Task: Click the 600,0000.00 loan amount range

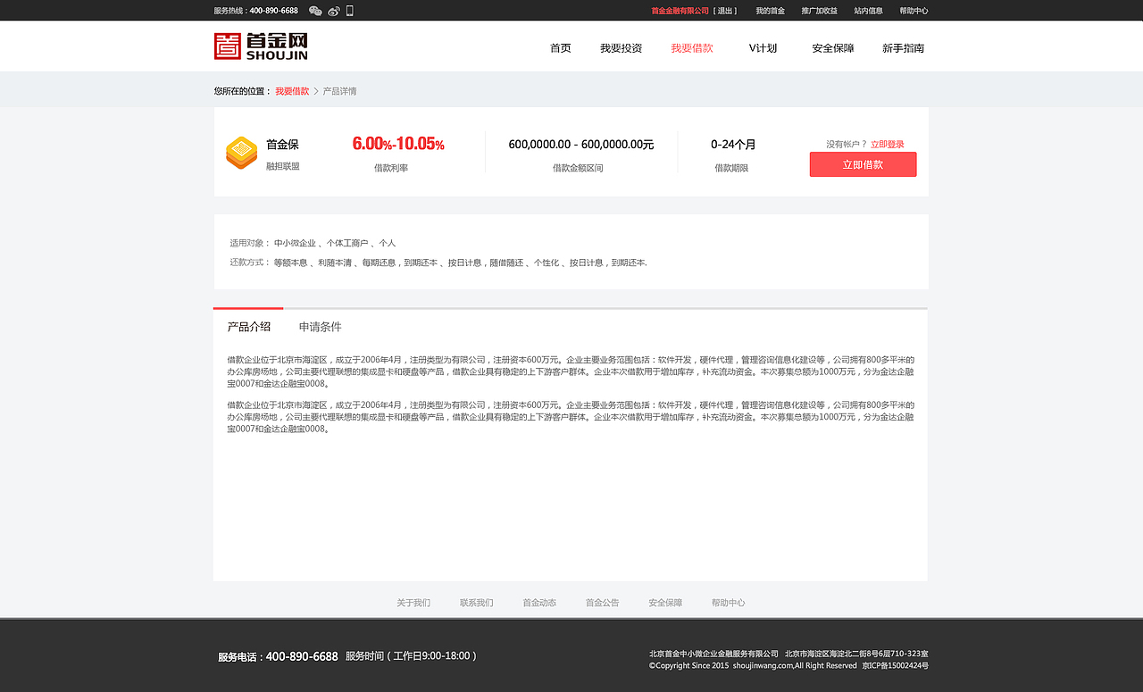Action: click(581, 144)
